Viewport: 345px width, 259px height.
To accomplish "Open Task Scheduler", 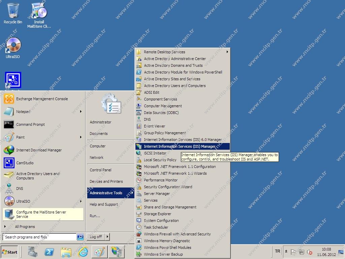I will pos(183,227).
